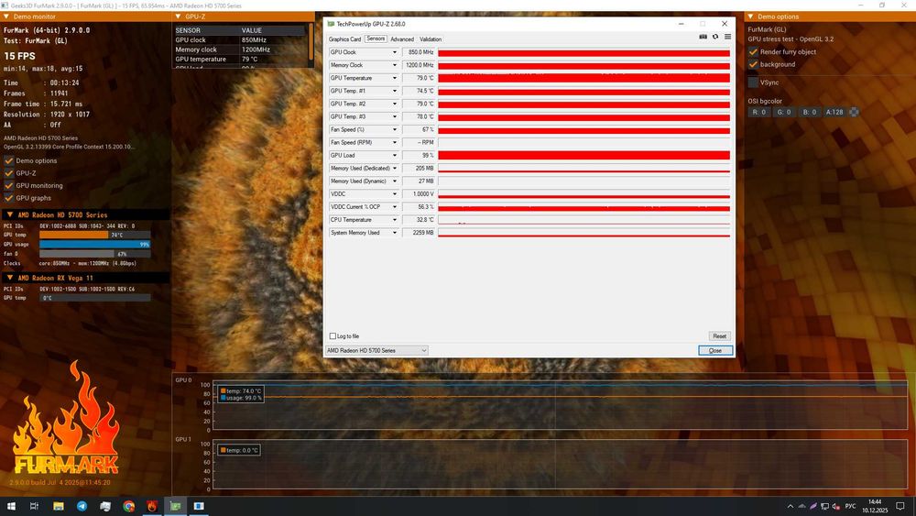
Task: Switch the РУС input language indicator
Action: (851, 506)
